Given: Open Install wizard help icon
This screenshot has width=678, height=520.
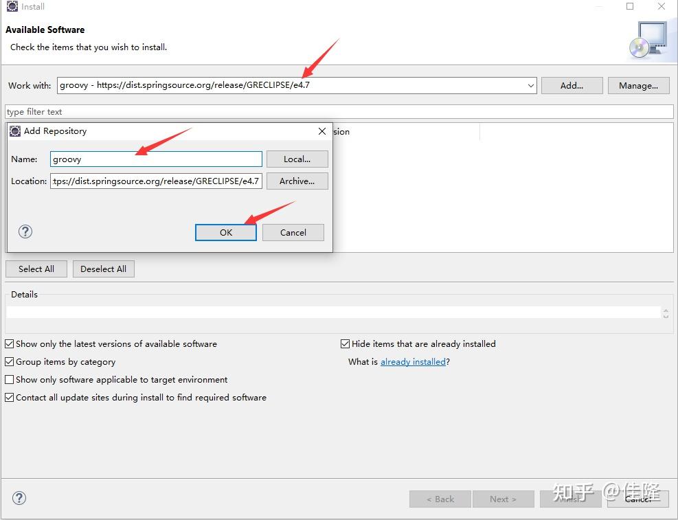Looking at the screenshot, I should coord(19,498).
